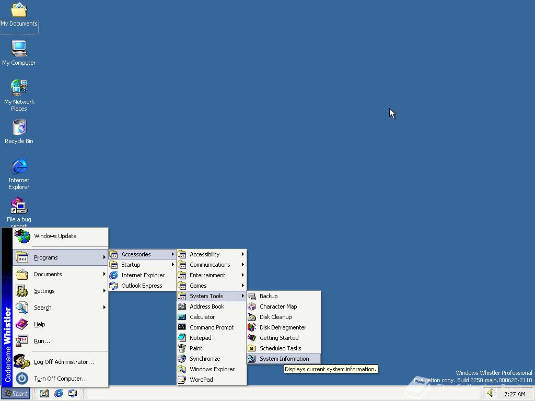Click the Start button

tap(16, 394)
